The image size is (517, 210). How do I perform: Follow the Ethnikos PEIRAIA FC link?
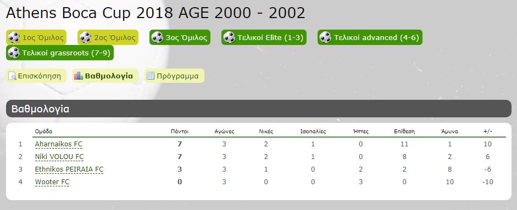click(69, 169)
